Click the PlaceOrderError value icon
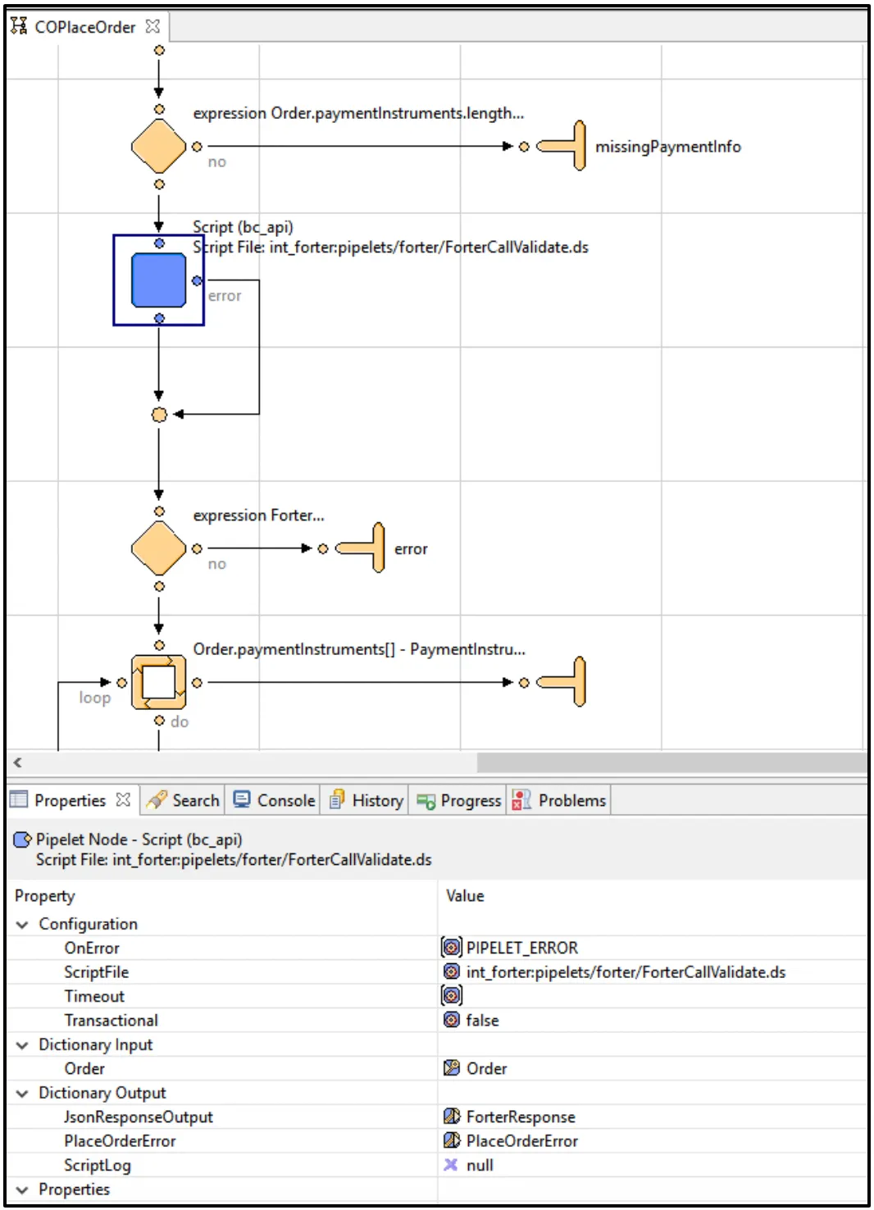874x1210 pixels. coord(451,1140)
